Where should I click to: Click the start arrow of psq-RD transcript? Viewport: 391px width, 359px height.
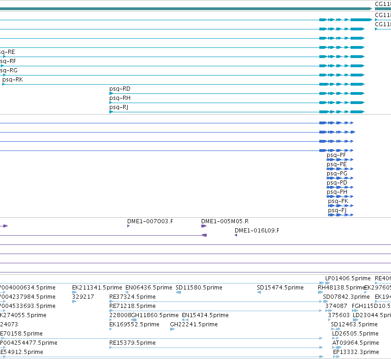tap(111, 93)
